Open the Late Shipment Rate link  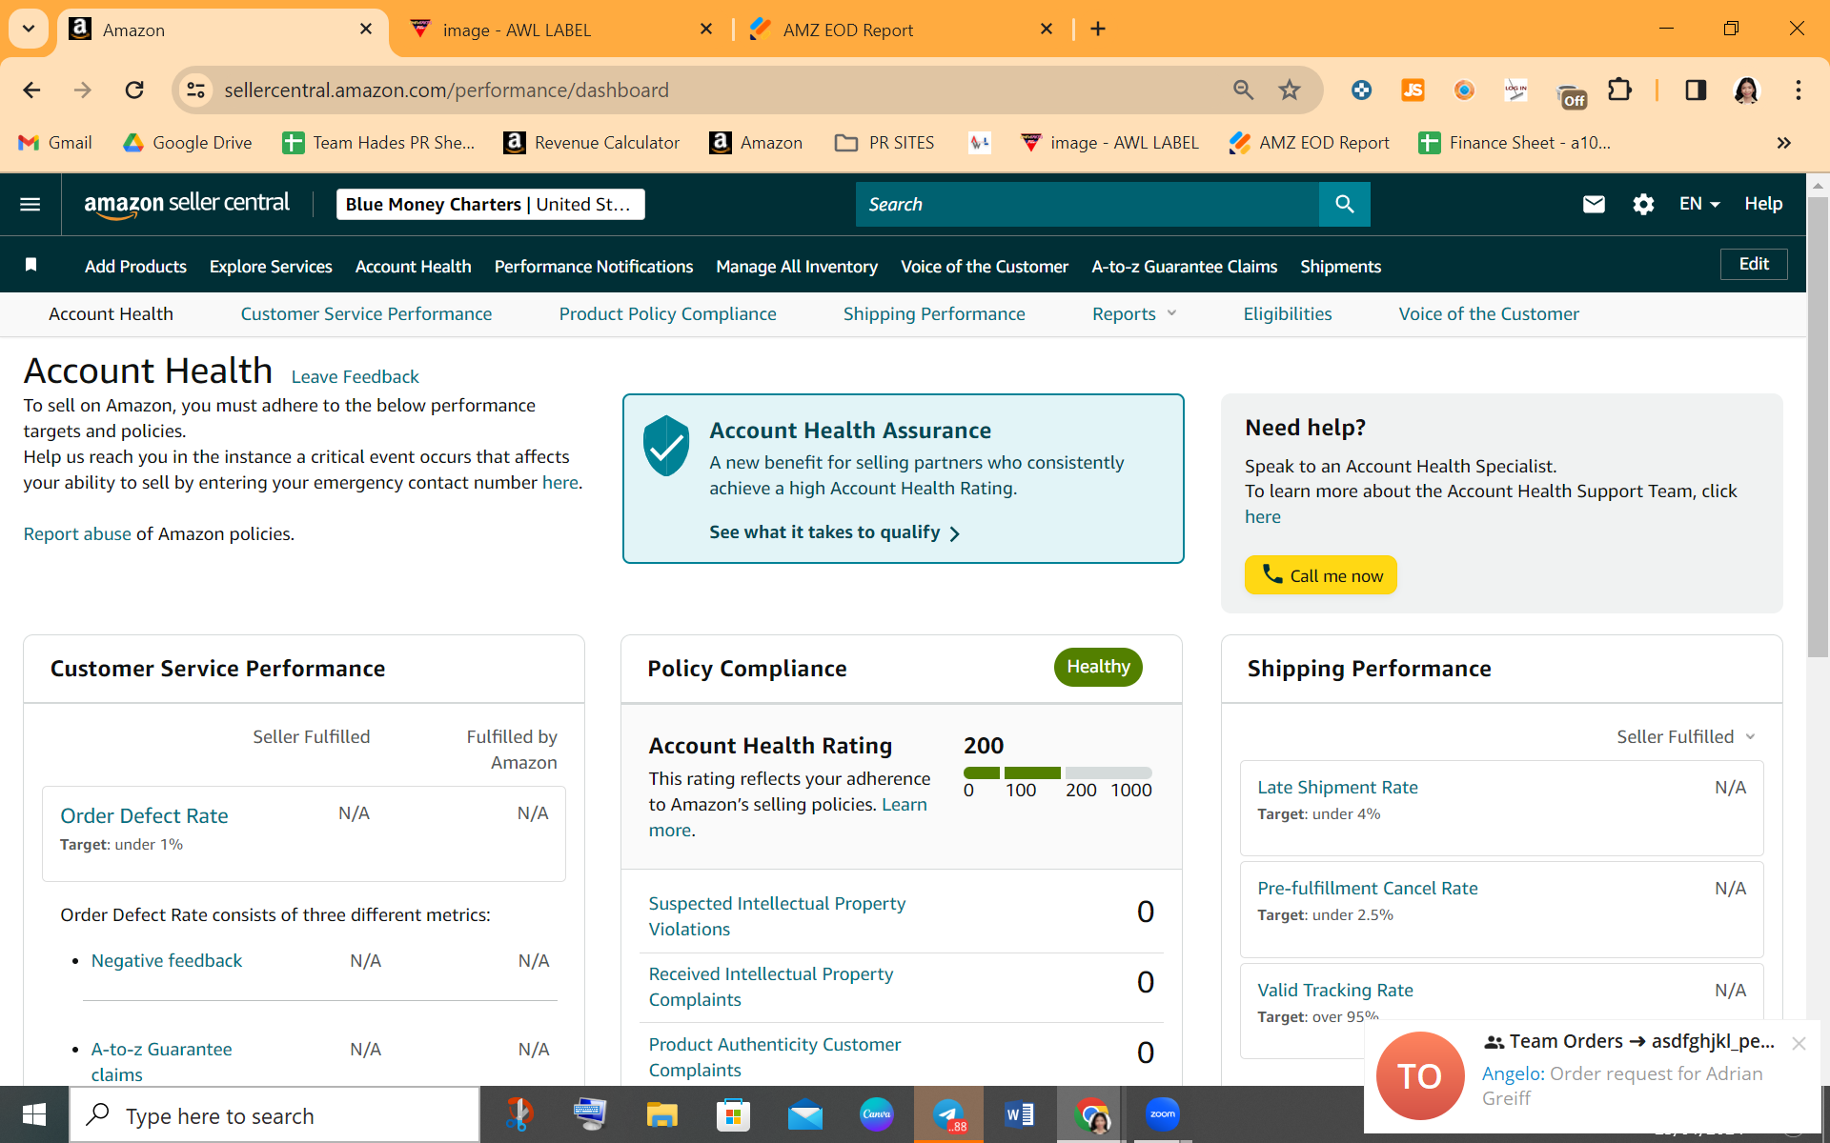(1337, 788)
